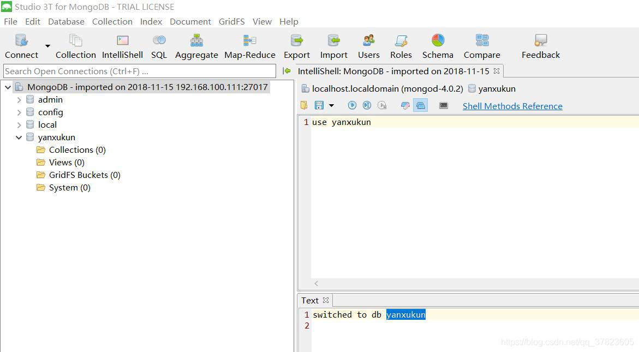The image size is (639, 352).
Task: Run the entire script
Action: [352, 105]
